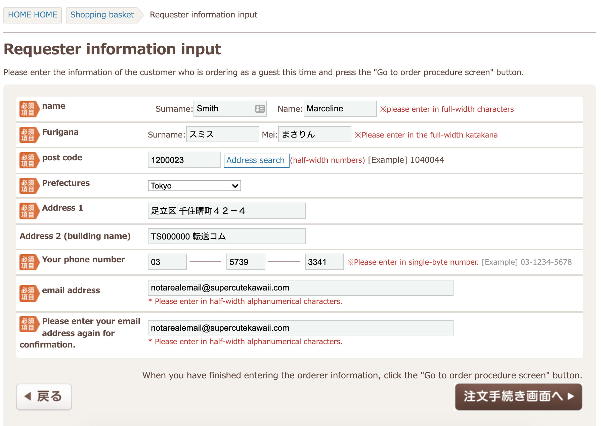Click the post code field with 1200023
Viewport: 601px width, 426px height.
point(184,160)
